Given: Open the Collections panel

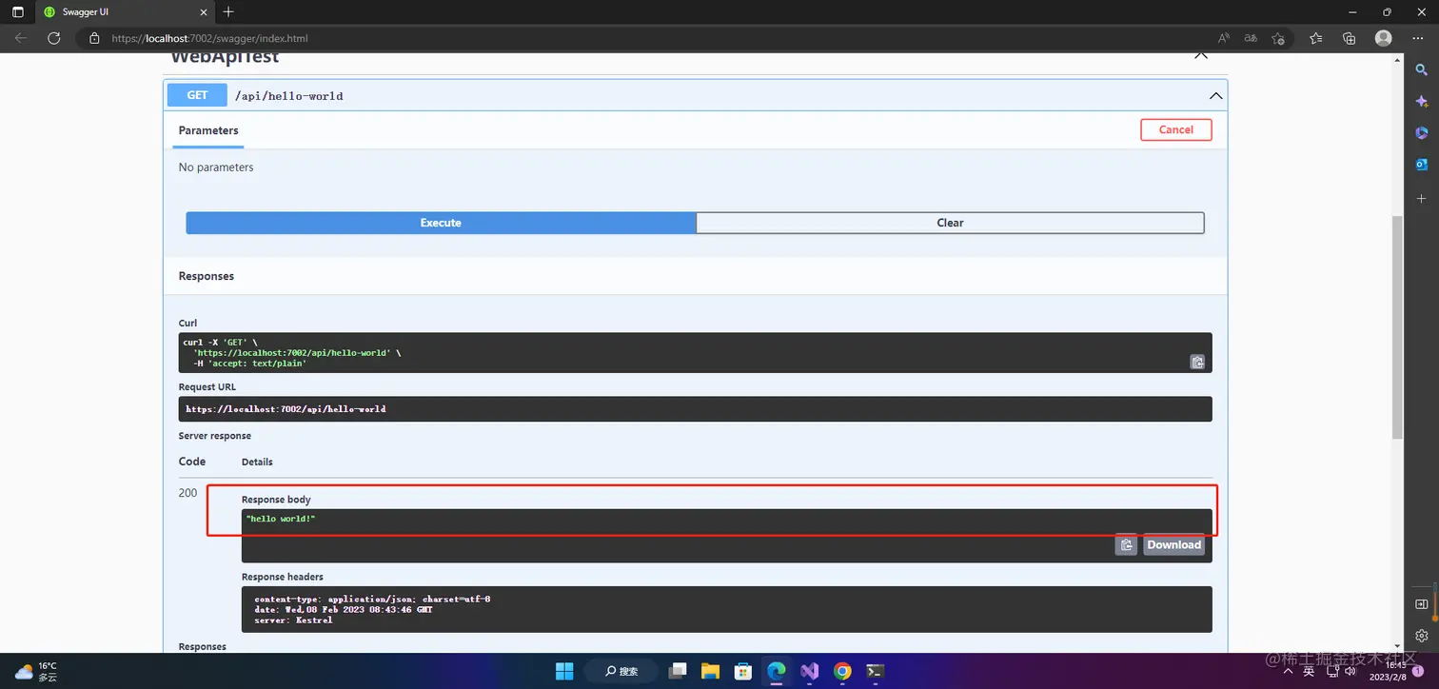Looking at the screenshot, I should tap(1349, 38).
